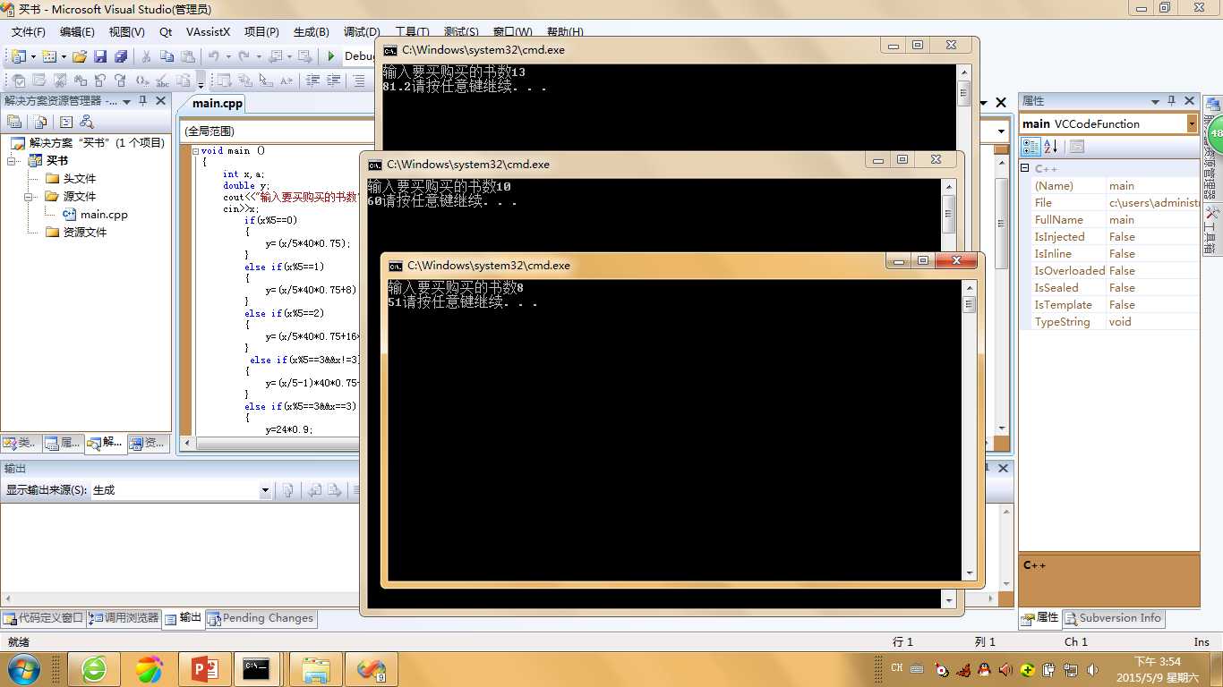Click the green Start Debugging arrow
The image size is (1223, 687).
click(x=330, y=56)
